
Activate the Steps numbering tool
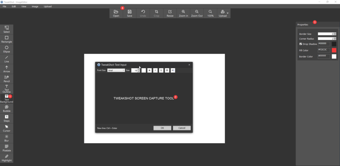(7, 119)
